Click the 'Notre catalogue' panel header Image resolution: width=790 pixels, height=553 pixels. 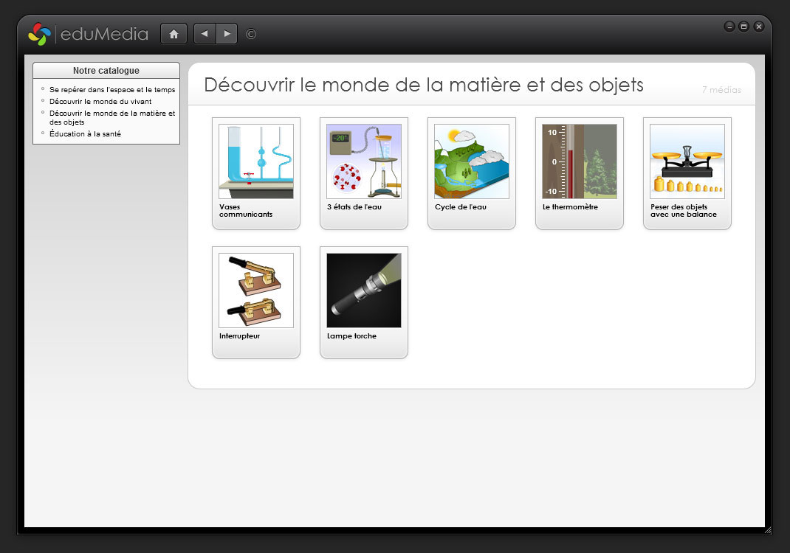click(106, 71)
